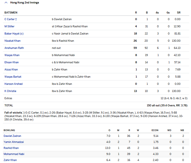
Task: Select Anshuman Rath in batsmen list
Action: (14, 48)
